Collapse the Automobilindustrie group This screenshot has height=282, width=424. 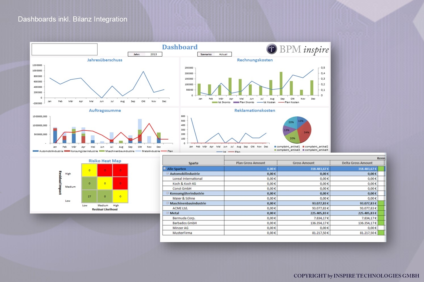click(167, 174)
